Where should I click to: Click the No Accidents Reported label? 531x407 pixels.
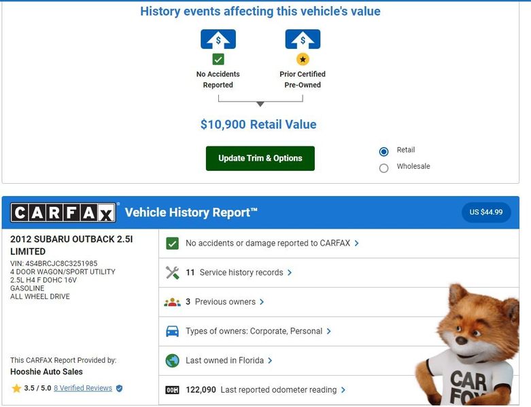[218, 79]
